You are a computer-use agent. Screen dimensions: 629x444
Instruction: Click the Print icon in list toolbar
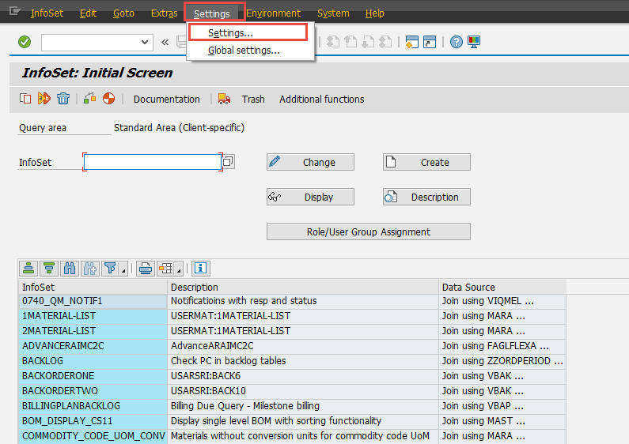pyautogui.click(x=145, y=269)
